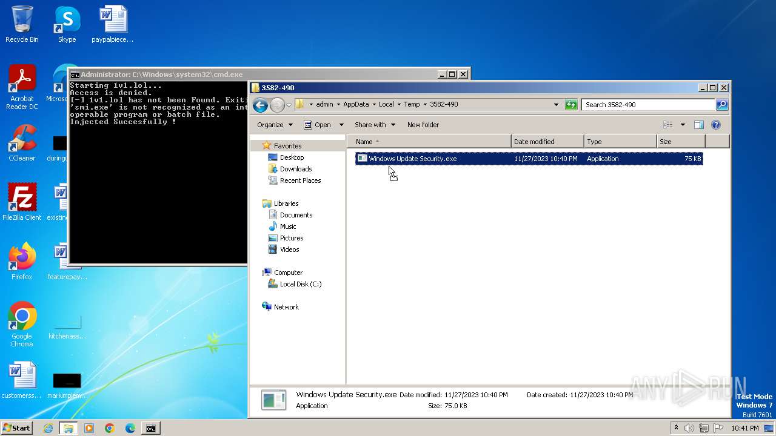The width and height of the screenshot is (776, 436).
Task: Toggle the preview pane icon
Action: [698, 125]
